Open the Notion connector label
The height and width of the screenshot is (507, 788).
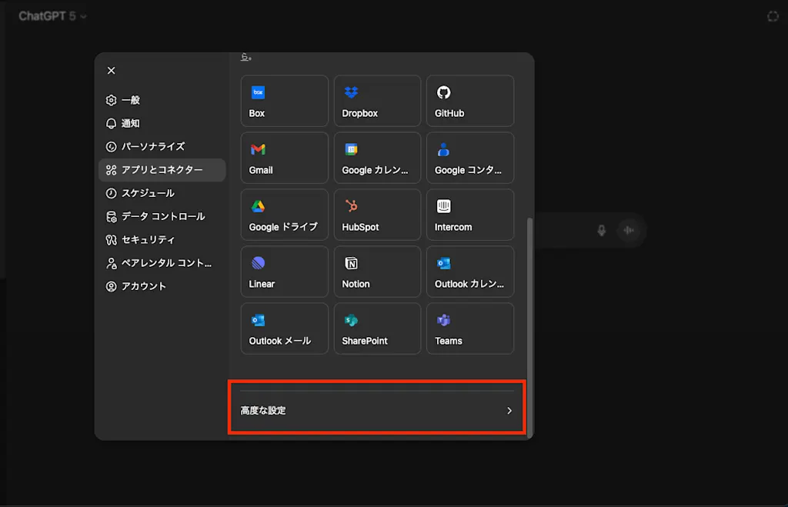pyautogui.click(x=356, y=284)
